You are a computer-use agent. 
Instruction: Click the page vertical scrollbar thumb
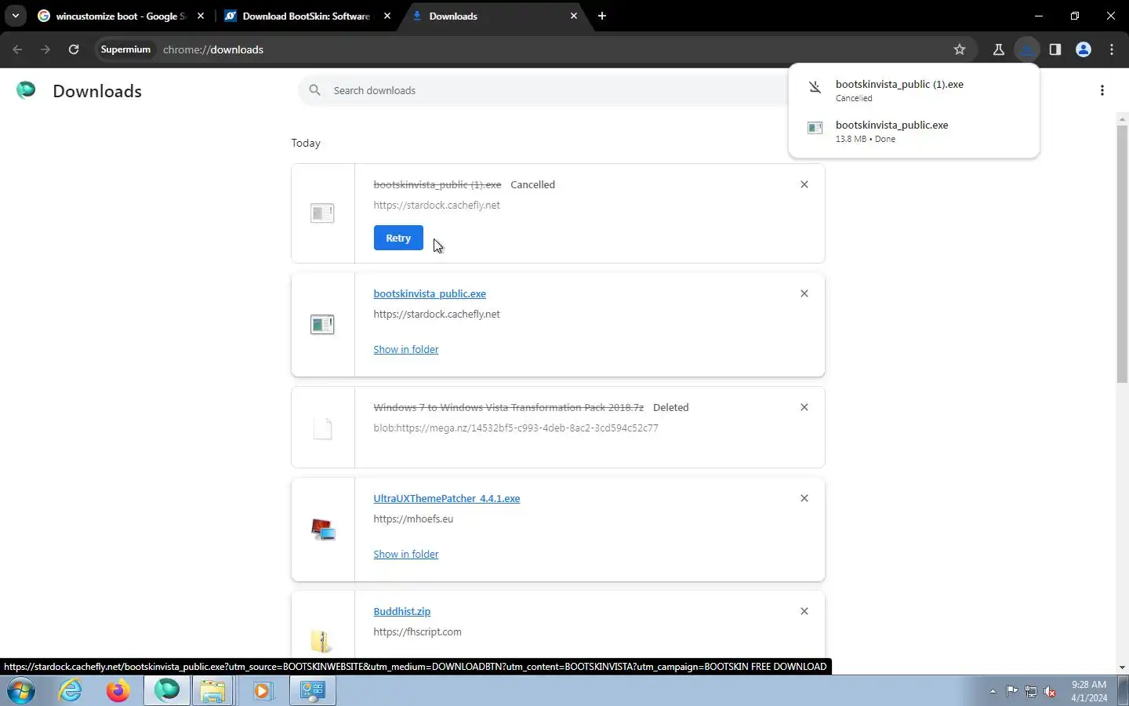1122,255
